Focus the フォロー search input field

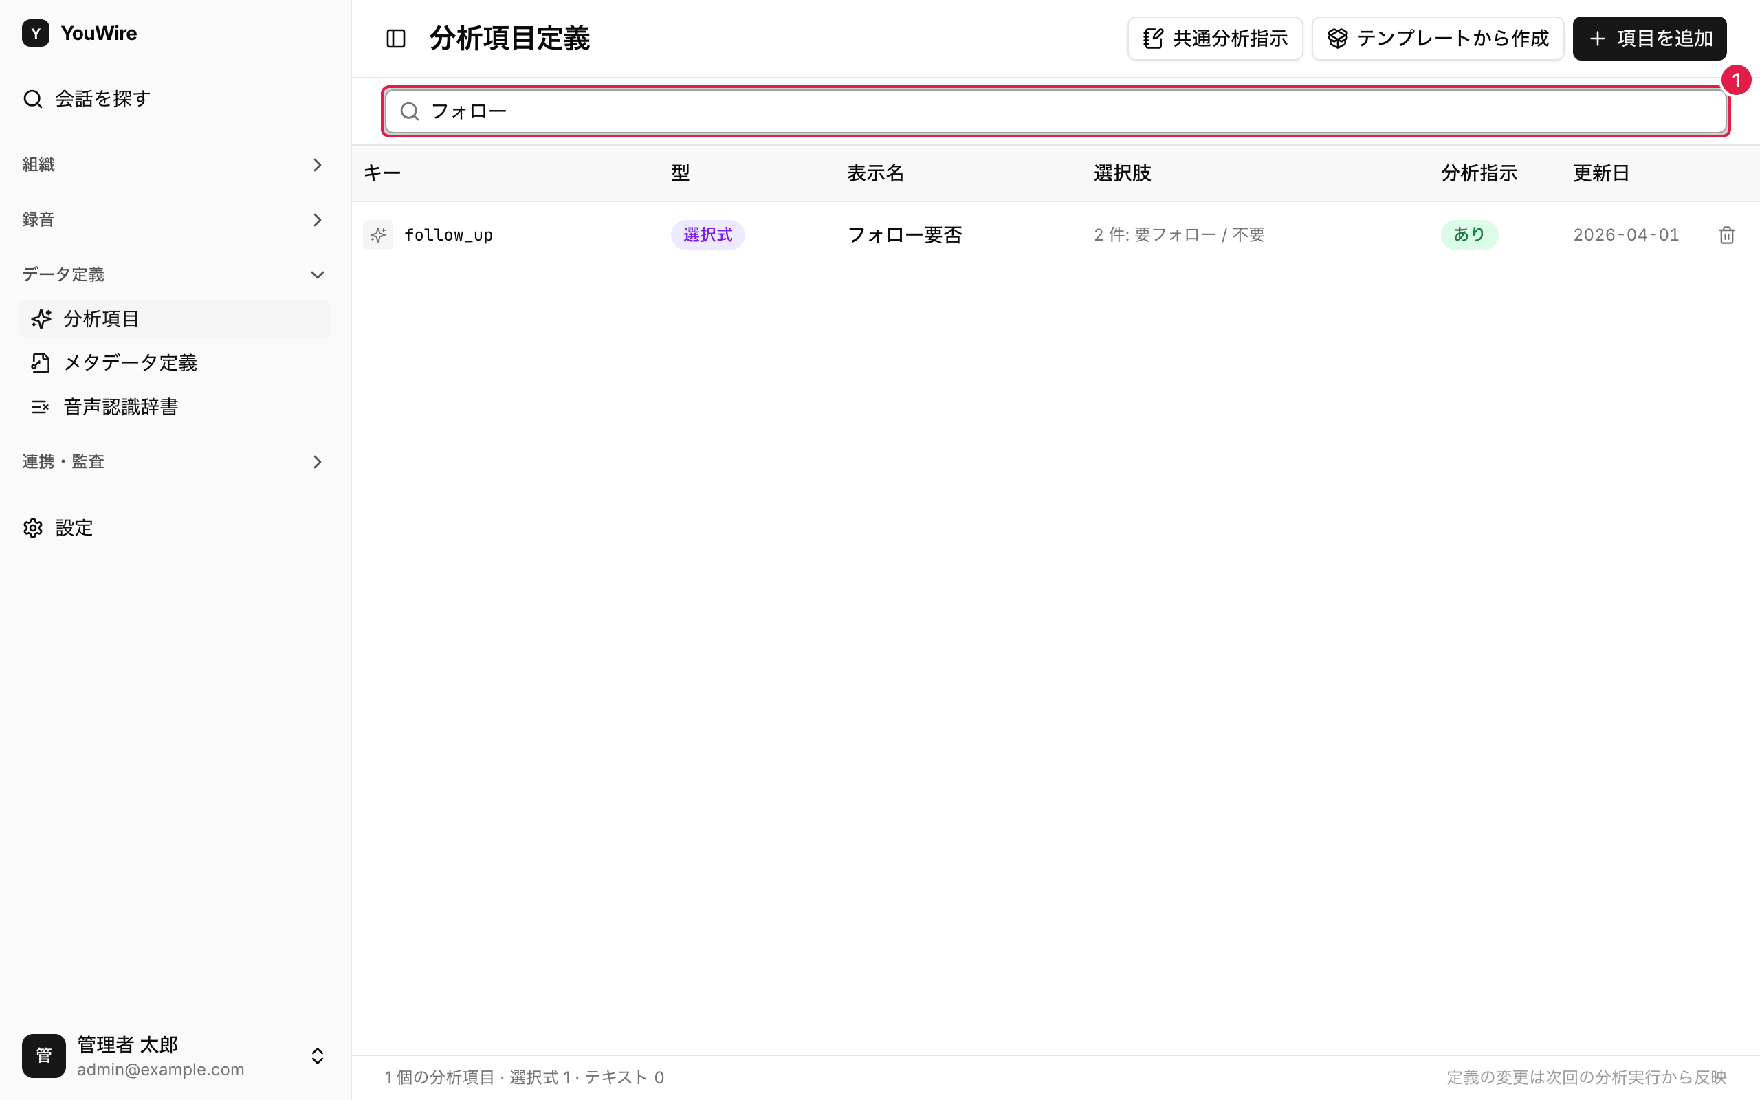pyautogui.click(x=1055, y=111)
